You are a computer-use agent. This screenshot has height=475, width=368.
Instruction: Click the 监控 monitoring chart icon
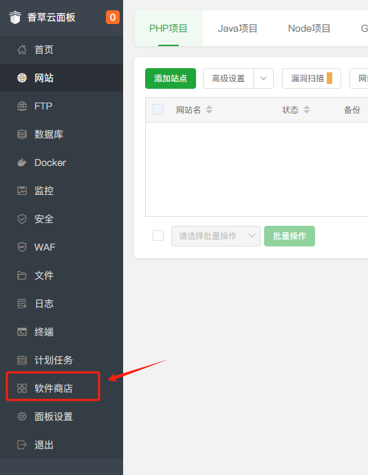(22, 191)
